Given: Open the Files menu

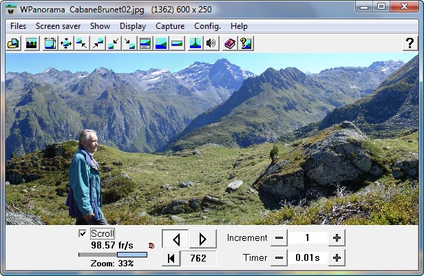Looking at the screenshot, I should coord(18,26).
